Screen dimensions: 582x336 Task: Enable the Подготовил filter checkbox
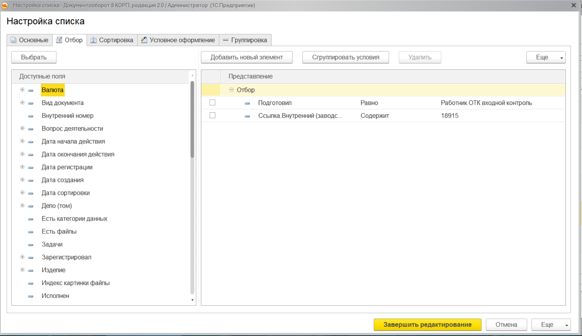coord(212,103)
